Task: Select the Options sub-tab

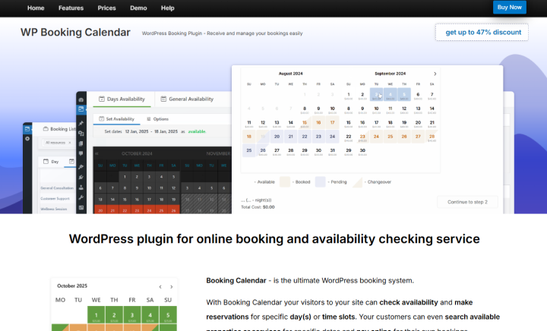Action: tap(158, 119)
